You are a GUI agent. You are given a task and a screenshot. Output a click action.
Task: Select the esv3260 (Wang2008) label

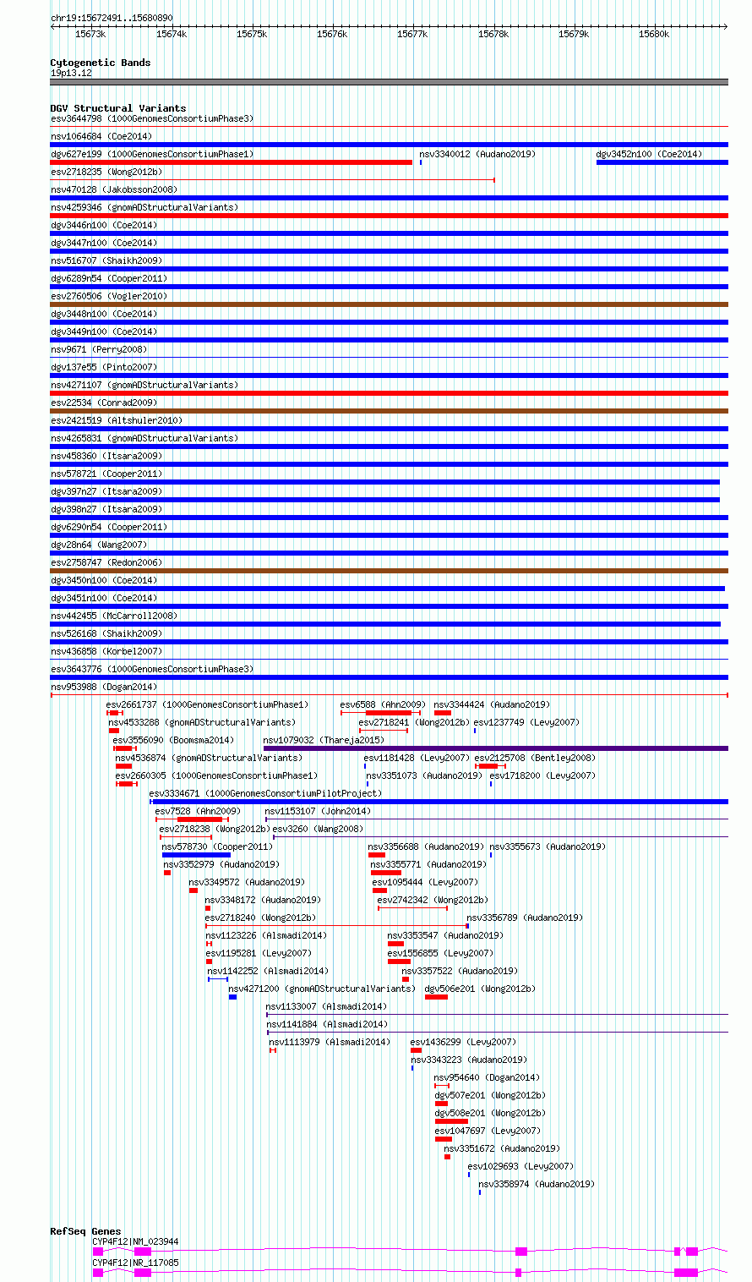pos(319,830)
